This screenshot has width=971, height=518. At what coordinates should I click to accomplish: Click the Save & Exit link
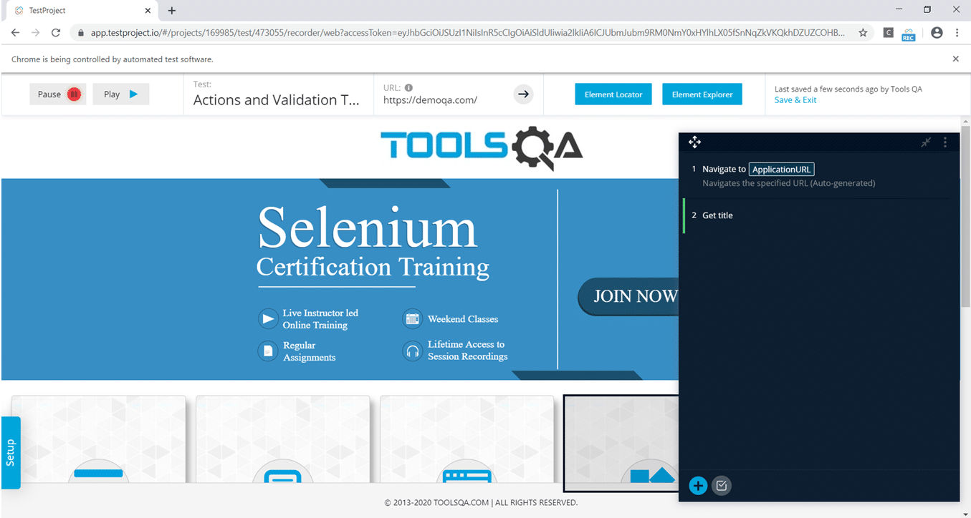point(795,100)
